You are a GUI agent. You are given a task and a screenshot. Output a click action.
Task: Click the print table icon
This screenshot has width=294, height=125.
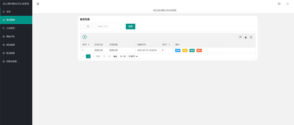click(251, 37)
